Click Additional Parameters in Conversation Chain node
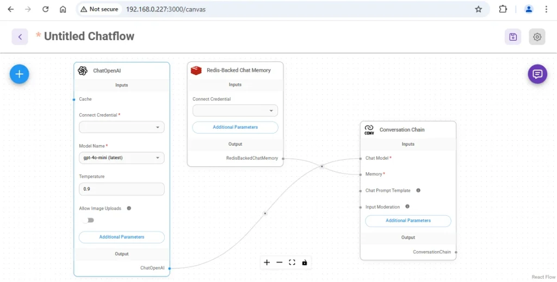557x282 pixels. click(x=408, y=221)
